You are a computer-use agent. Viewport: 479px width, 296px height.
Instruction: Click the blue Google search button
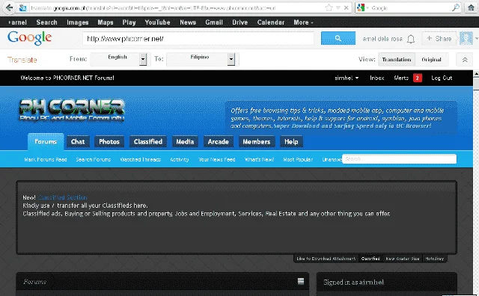[338, 38]
